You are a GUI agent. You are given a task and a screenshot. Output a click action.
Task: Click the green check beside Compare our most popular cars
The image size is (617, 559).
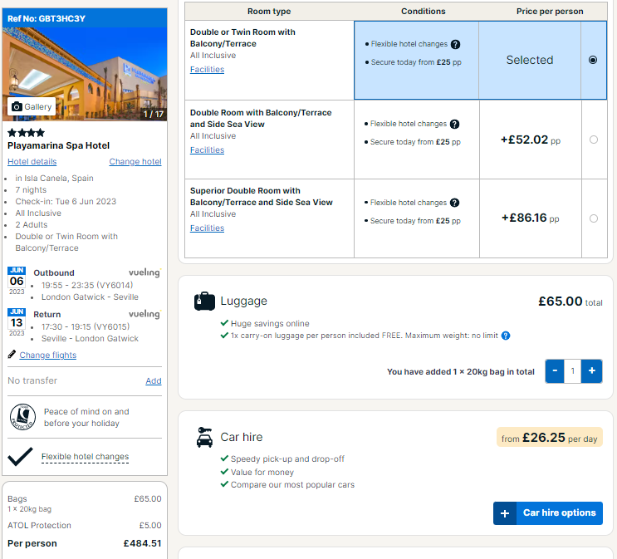point(225,484)
